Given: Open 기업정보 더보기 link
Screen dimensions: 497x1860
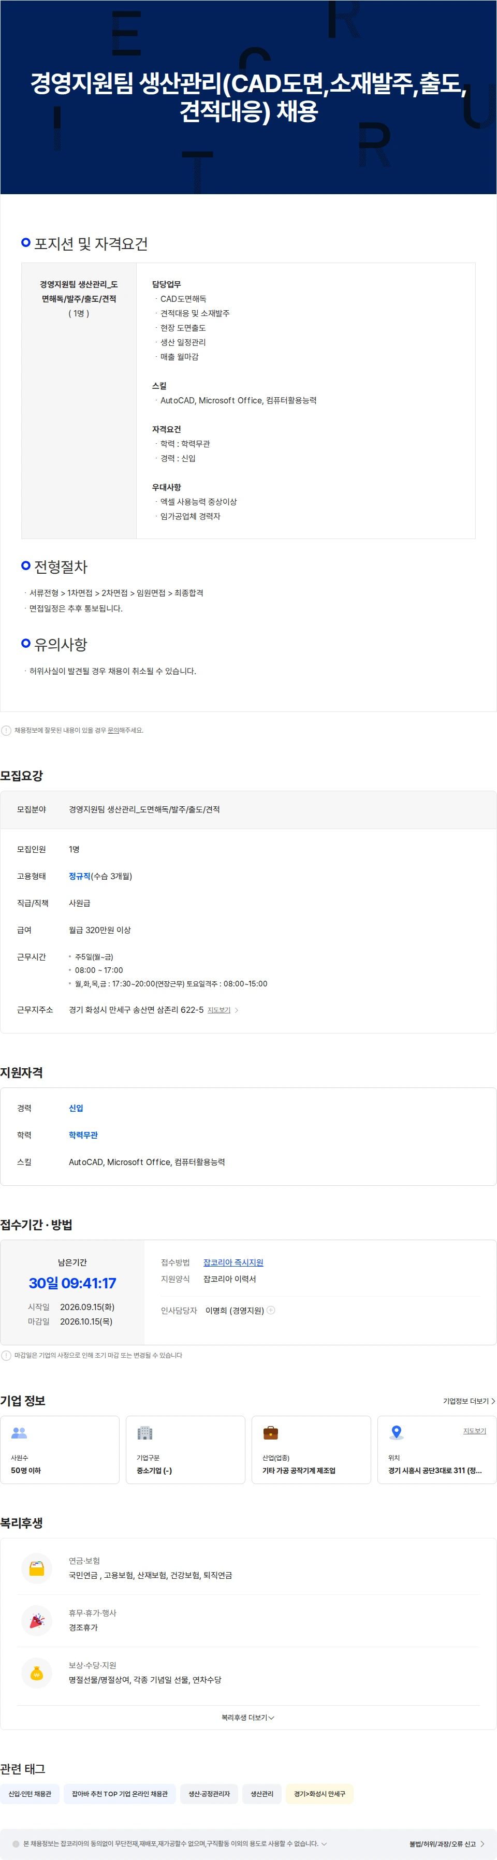Looking at the screenshot, I should [469, 1401].
